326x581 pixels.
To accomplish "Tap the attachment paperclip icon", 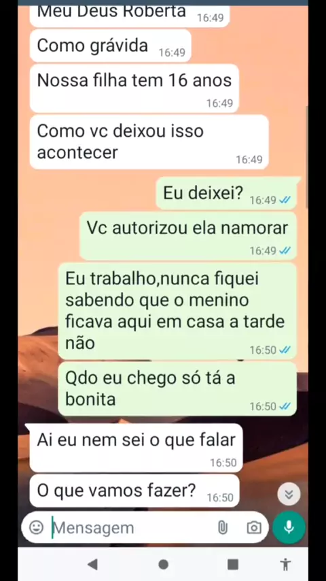I will click(222, 527).
